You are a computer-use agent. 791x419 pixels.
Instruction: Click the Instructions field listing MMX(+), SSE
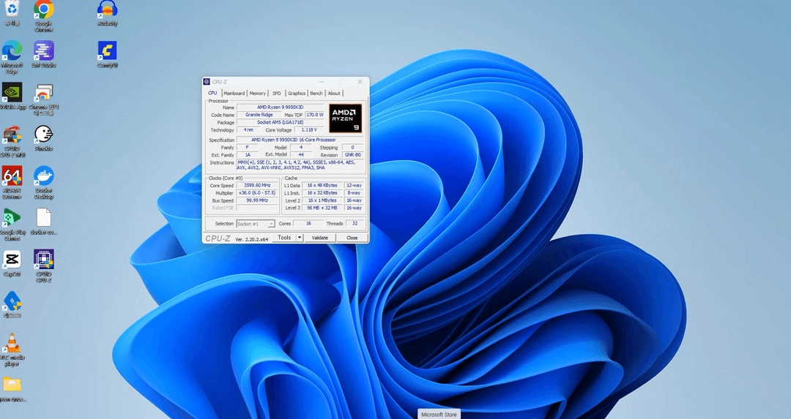coord(300,165)
